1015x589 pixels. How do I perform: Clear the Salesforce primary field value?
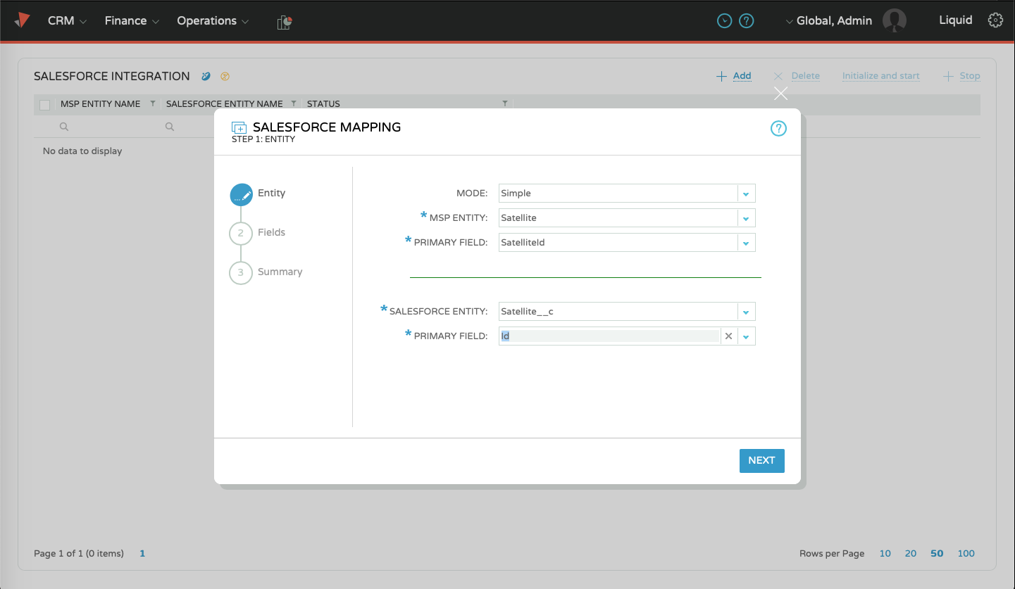pyautogui.click(x=729, y=336)
